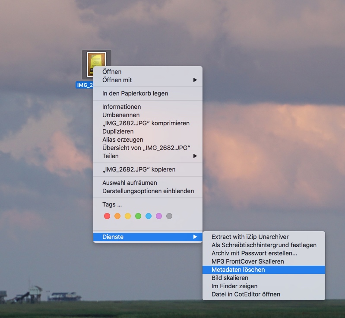Apply the red tag color dot

tap(107, 216)
